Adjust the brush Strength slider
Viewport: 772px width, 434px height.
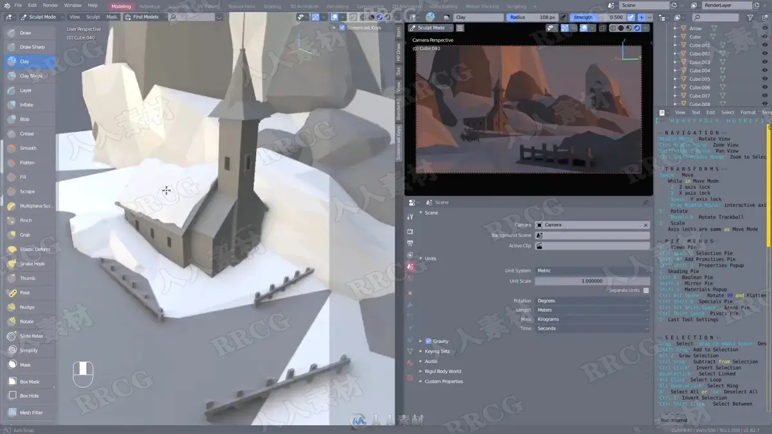coord(598,17)
